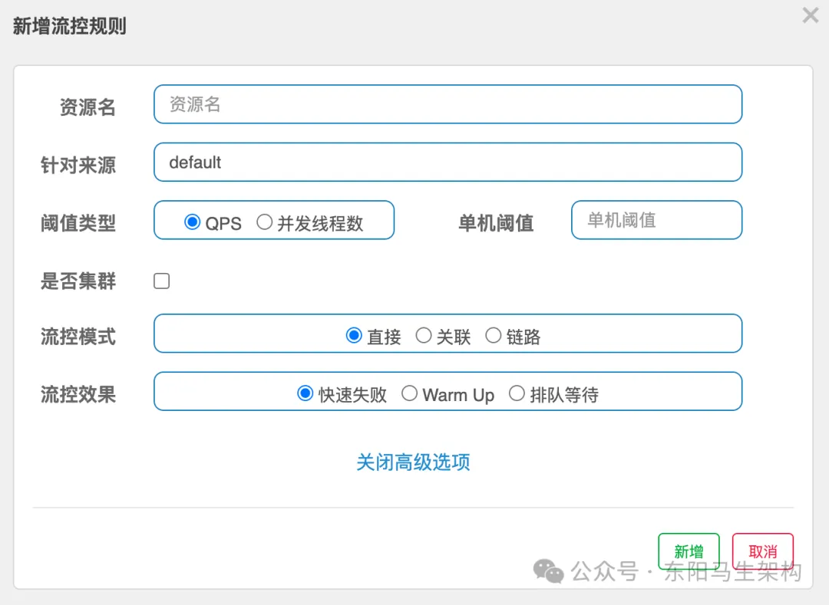This screenshot has width=829, height=605.
Task: Close the 新增流控规则 dialog with the X
Action: 810,15
